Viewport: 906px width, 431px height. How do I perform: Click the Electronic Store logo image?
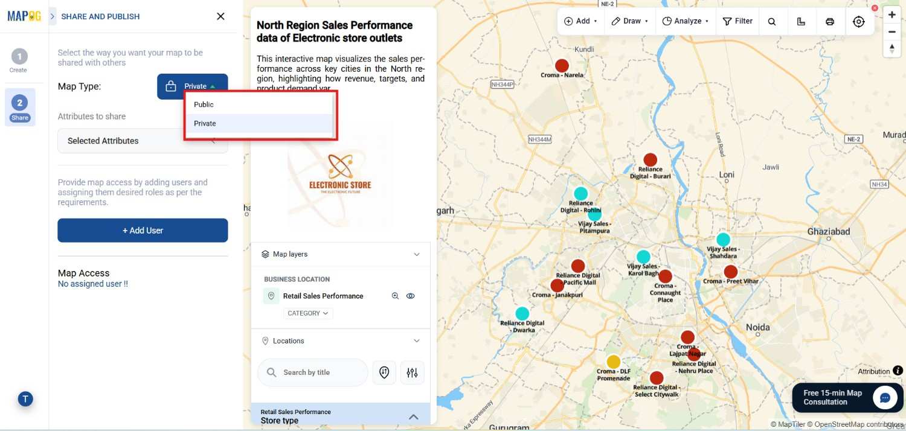[x=340, y=176]
